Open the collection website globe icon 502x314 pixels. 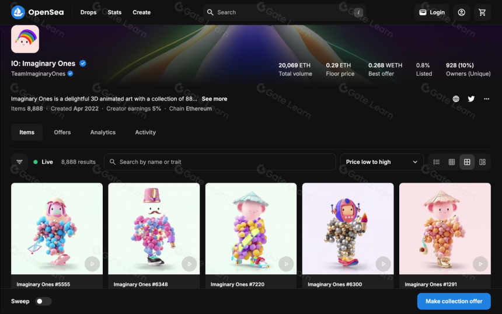pos(456,99)
